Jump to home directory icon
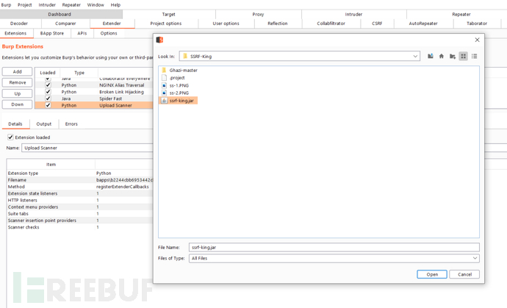Viewport: 507px width, 308px height. [x=442, y=57]
